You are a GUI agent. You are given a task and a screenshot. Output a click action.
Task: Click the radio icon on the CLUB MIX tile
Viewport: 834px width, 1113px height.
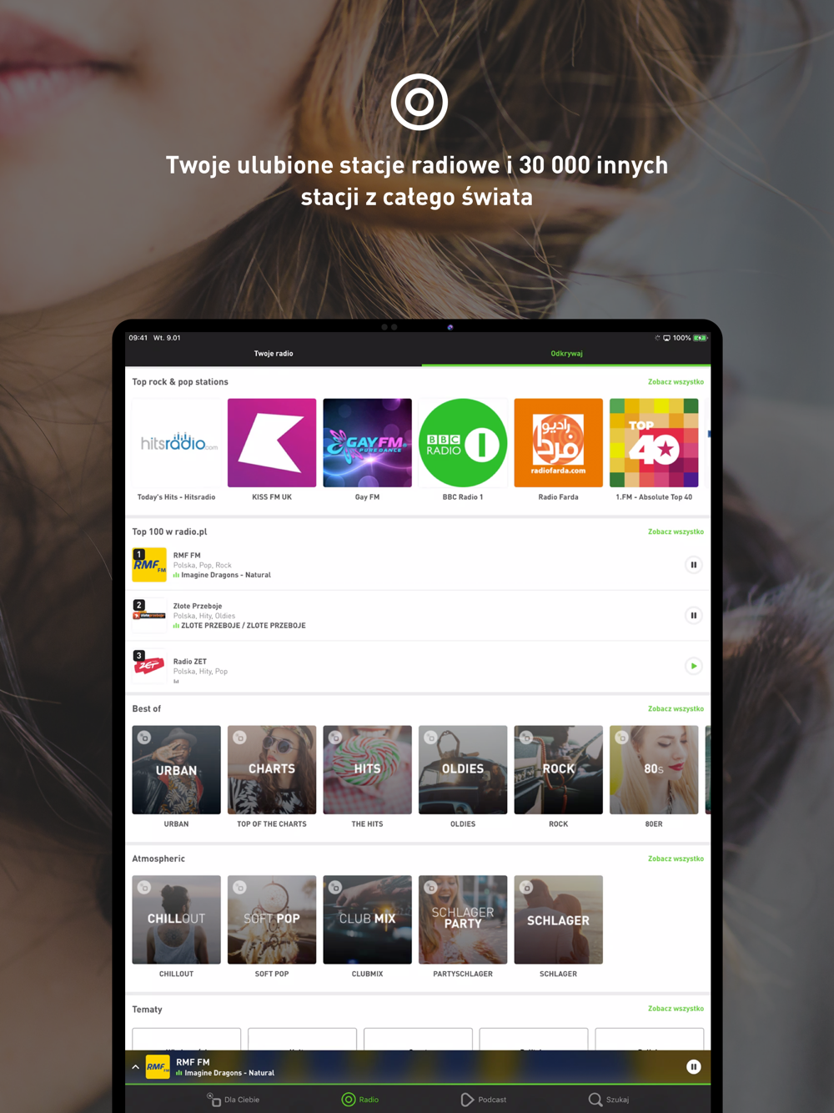coord(335,888)
